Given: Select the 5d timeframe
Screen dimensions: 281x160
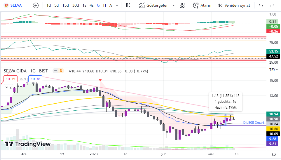Looking at the screenshot, I should (56, 5).
